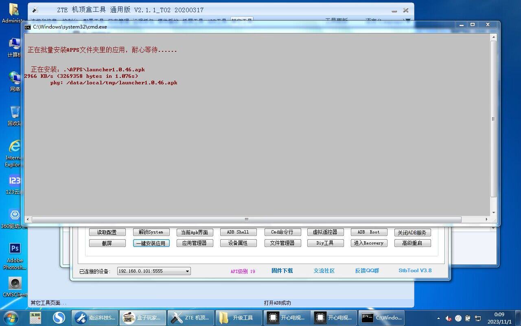Click the 设备属性 button
This screenshot has height=326, width=521.
(x=238, y=243)
